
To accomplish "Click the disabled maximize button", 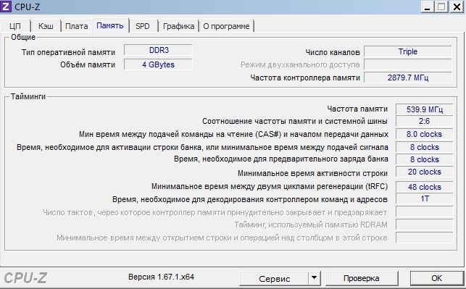I will tap(441, 7).
